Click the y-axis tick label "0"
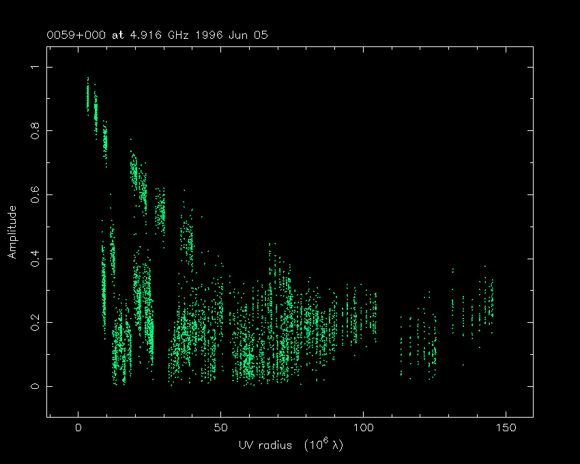 [x=35, y=386]
